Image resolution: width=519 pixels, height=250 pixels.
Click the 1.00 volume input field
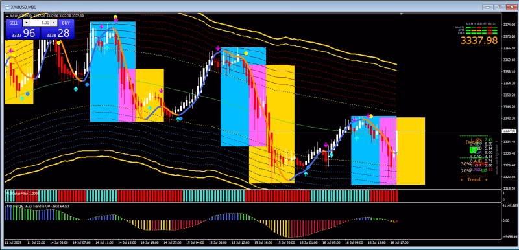coord(40,23)
